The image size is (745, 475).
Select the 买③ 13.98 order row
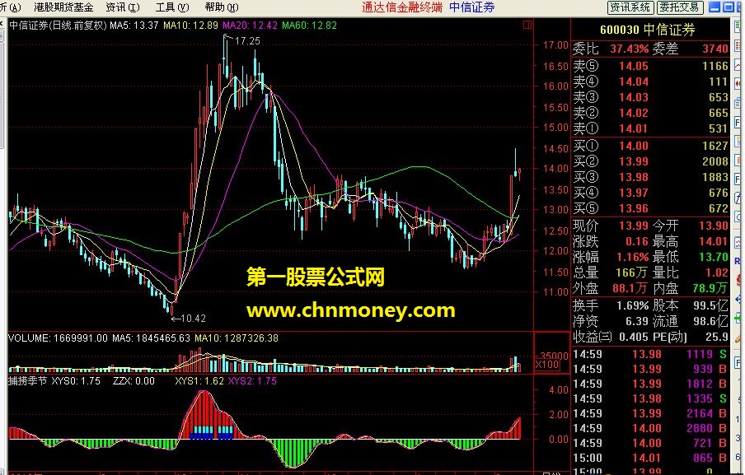coord(650,177)
